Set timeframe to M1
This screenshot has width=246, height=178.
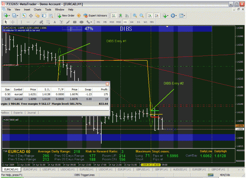tap(98, 22)
